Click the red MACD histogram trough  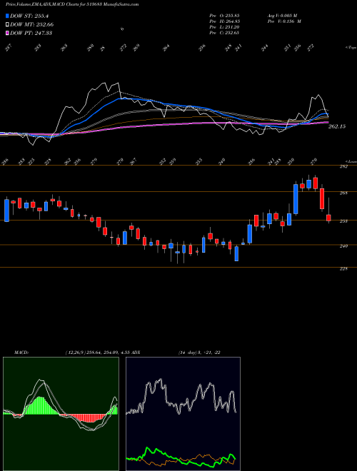[89, 419]
